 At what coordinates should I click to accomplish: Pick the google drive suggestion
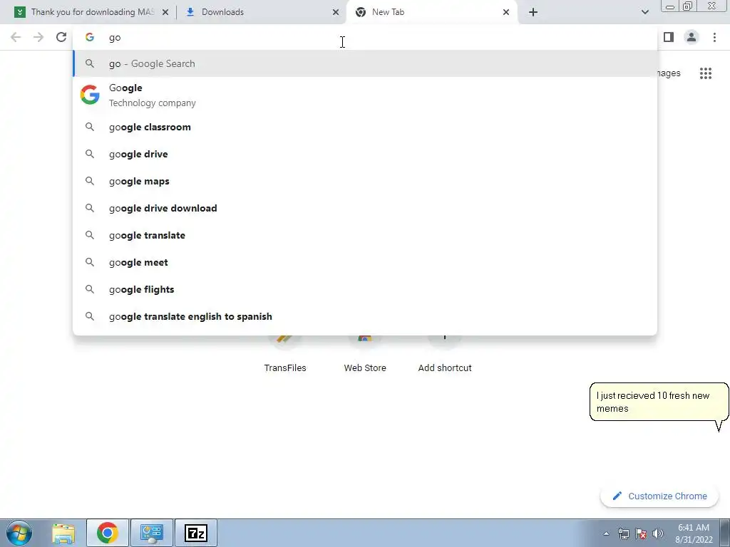pos(365,154)
